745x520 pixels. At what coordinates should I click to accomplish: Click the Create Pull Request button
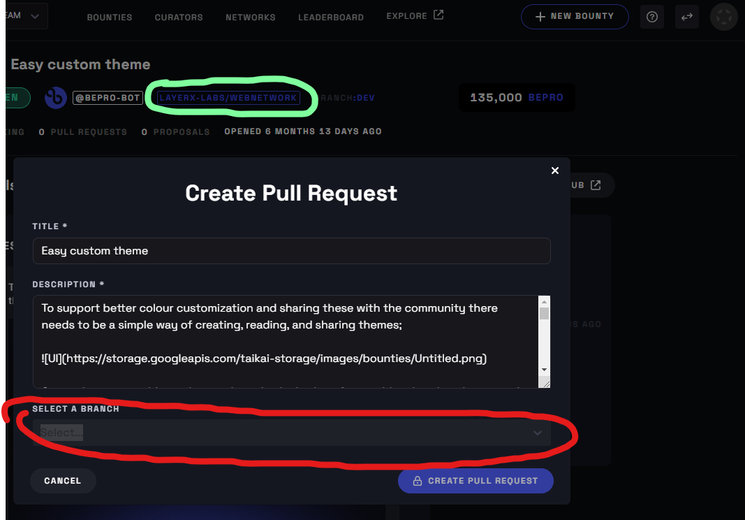(475, 481)
